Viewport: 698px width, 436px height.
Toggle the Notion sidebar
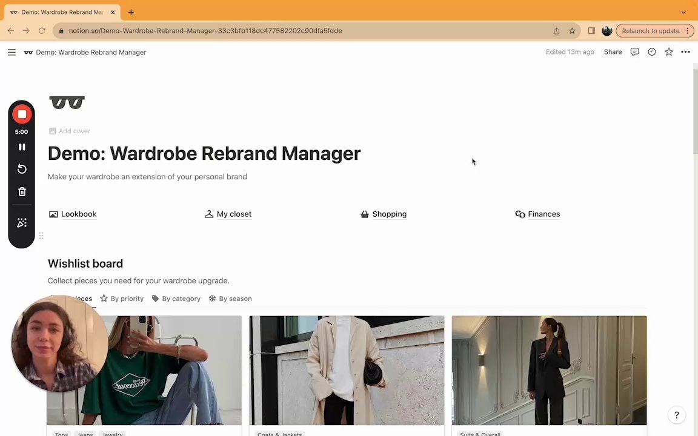pos(12,52)
